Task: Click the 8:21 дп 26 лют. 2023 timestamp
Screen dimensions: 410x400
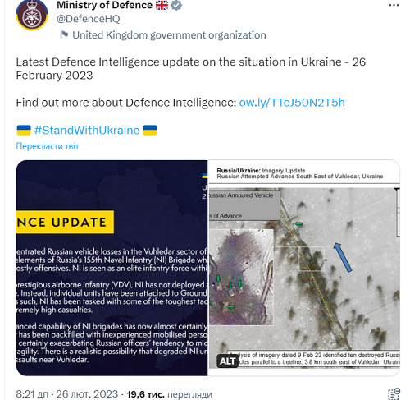Action: pos(67,394)
